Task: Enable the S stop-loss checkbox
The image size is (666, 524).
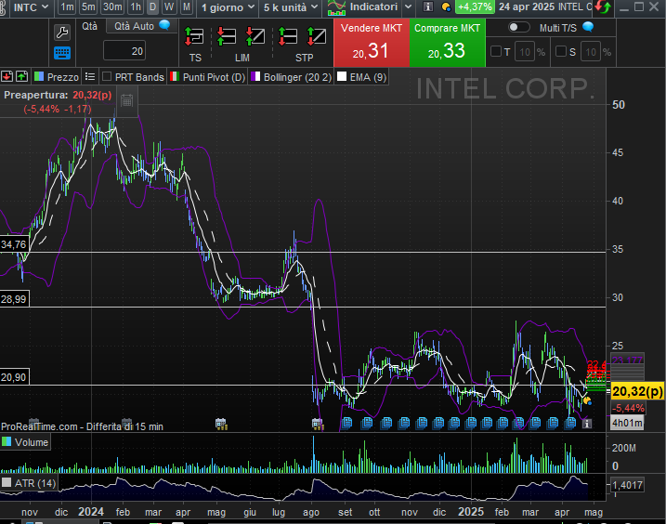Action: pyautogui.click(x=560, y=52)
